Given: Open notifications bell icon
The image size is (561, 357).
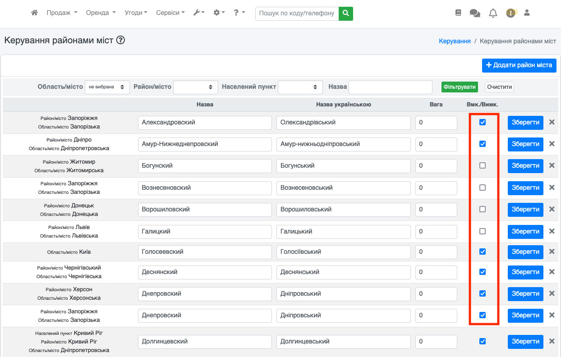Looking at the screenshot, I should pos(493,13).
